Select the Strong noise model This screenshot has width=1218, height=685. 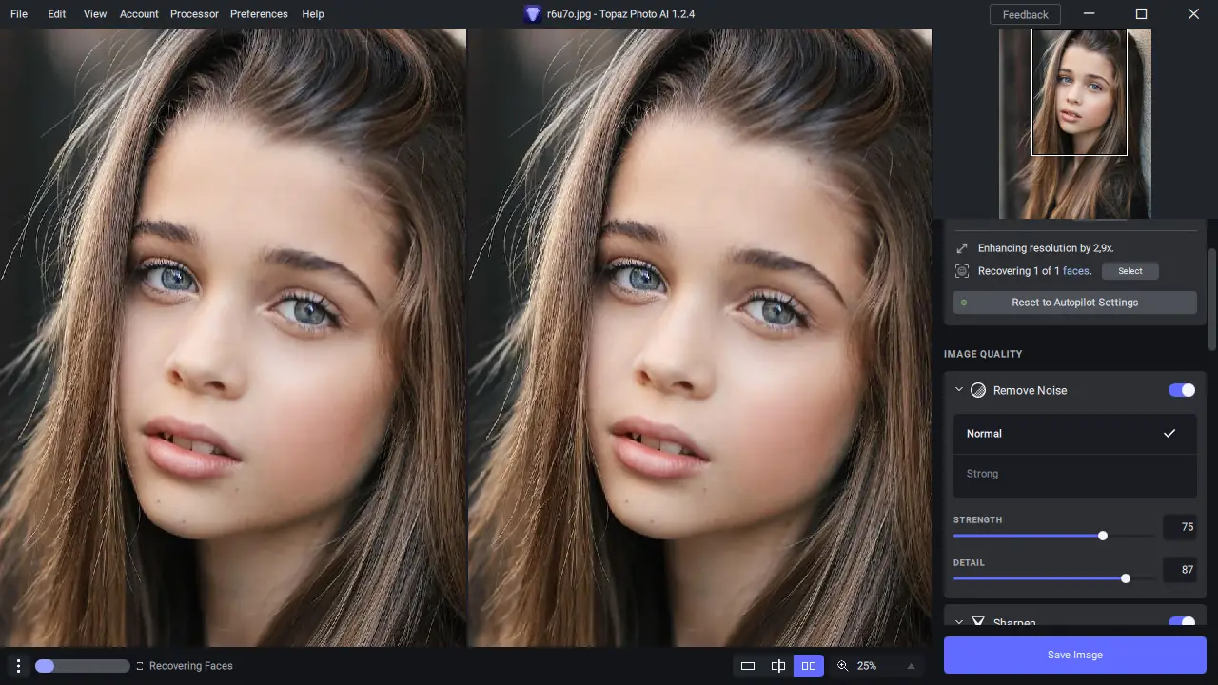tap(1075, 474)
